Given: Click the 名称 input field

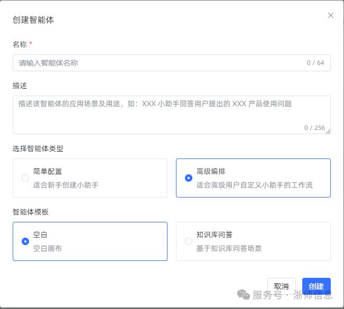Looking at the screenshot, I should (159, 63).
